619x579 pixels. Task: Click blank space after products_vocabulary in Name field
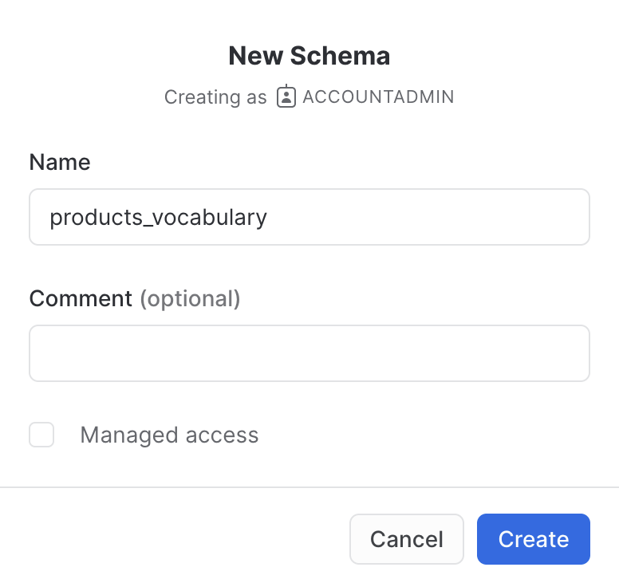point(431,217)
